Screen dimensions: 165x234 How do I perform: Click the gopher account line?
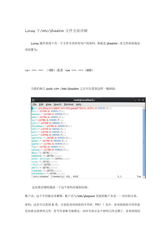click(x=50, y=144)
